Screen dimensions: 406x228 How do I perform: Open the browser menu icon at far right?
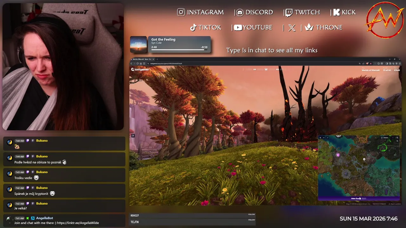400,64
